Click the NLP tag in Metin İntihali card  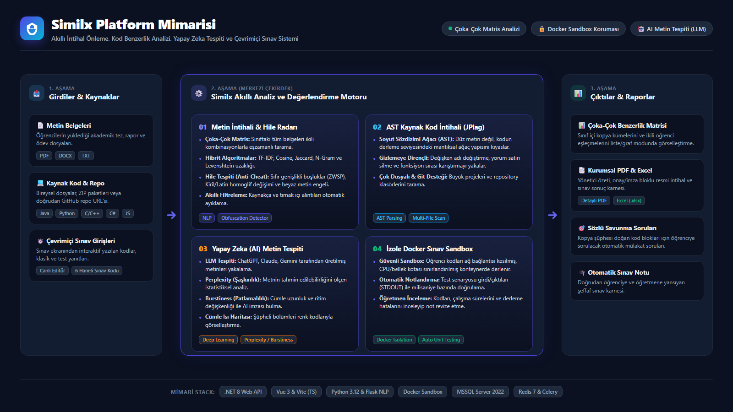207,218
